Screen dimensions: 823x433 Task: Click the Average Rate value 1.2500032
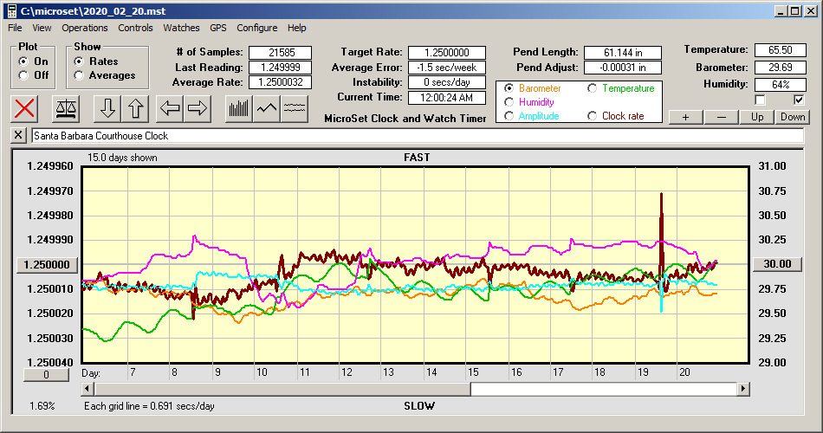coord(281,82)
